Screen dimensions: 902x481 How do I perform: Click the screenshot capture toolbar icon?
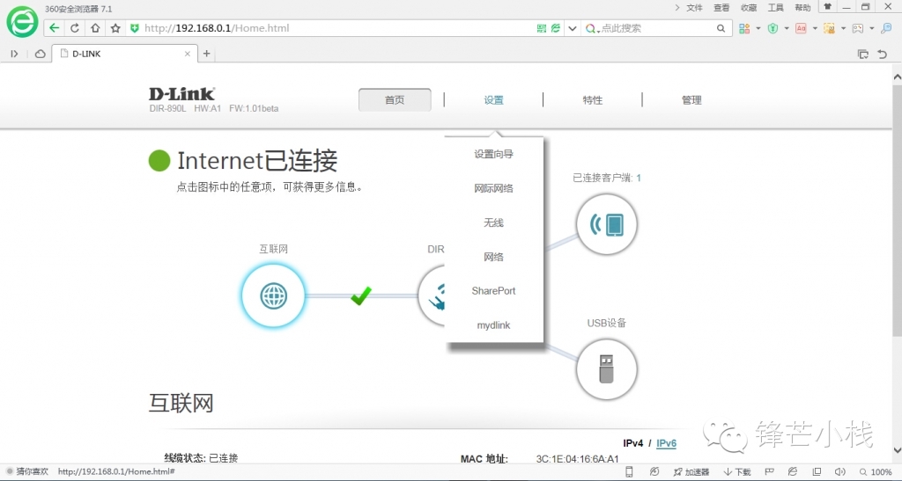click(x=829, y=28)
